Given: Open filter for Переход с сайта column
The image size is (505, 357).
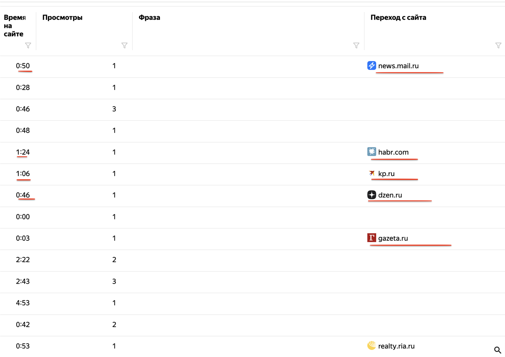Looking at the screenshot, I should (498, 45).
